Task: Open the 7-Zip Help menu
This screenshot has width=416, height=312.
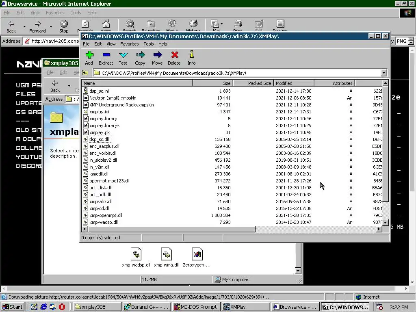Action: click(x=163, y=44)
